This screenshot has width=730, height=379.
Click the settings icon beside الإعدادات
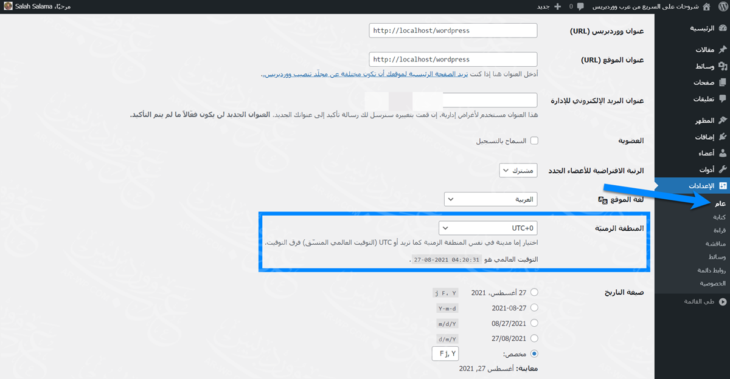[723, 186]
